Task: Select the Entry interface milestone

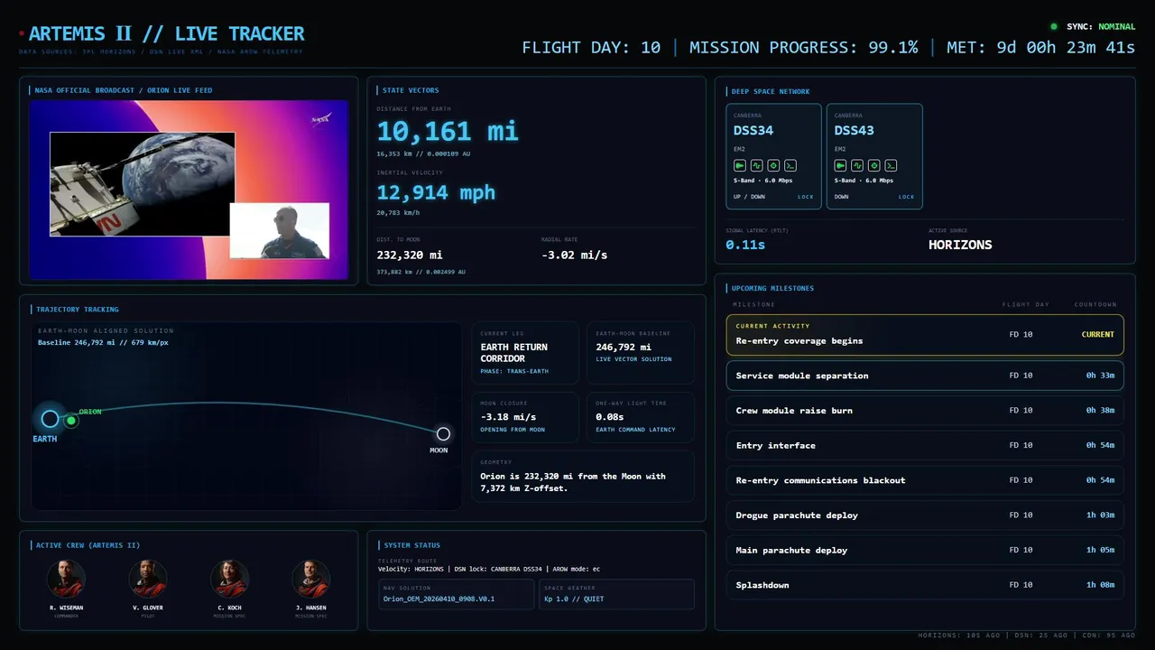Action: point(925,446)
